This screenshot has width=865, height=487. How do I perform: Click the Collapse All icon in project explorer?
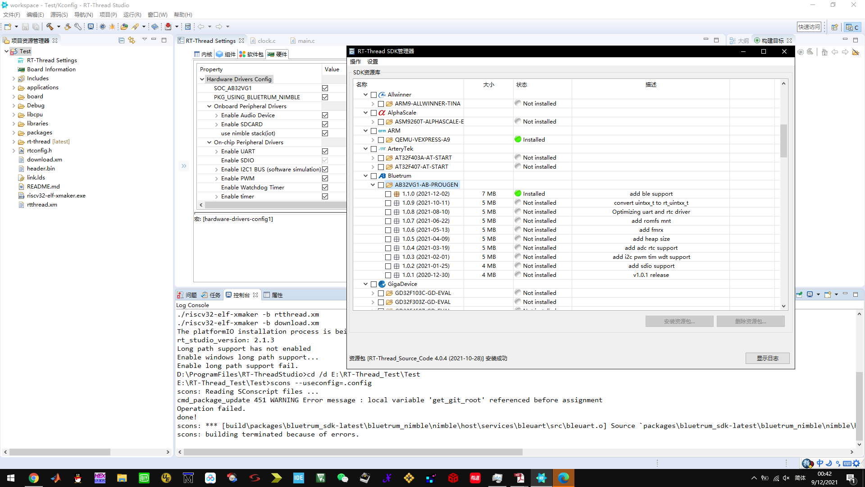coord(121,40)
